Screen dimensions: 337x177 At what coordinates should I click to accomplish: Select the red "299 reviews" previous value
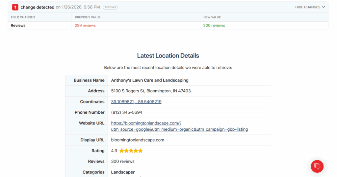click(x=85, y=26)
